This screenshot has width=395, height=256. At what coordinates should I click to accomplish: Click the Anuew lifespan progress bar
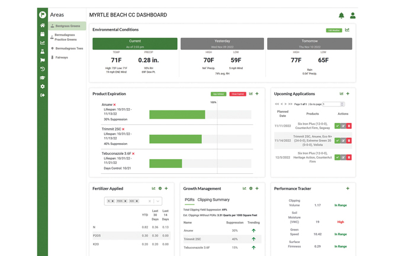tap(177, 115)
